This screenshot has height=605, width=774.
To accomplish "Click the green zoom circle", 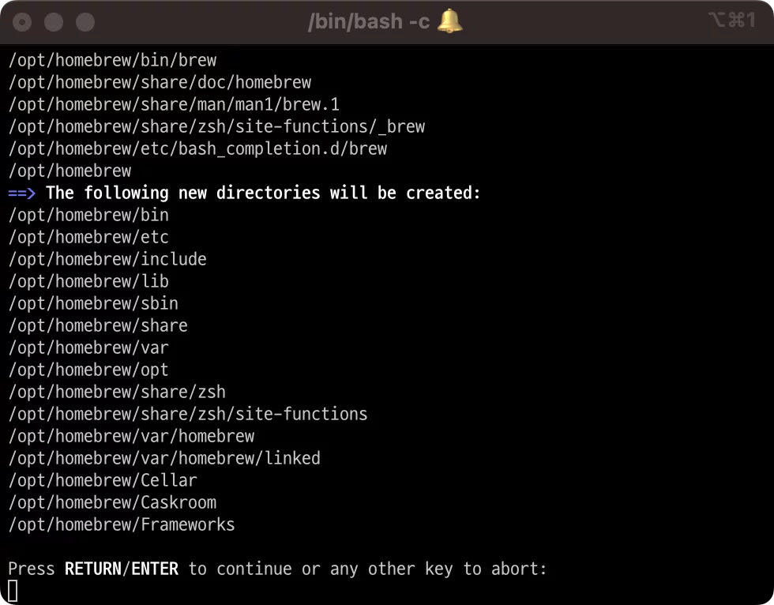I will point(85,23).
